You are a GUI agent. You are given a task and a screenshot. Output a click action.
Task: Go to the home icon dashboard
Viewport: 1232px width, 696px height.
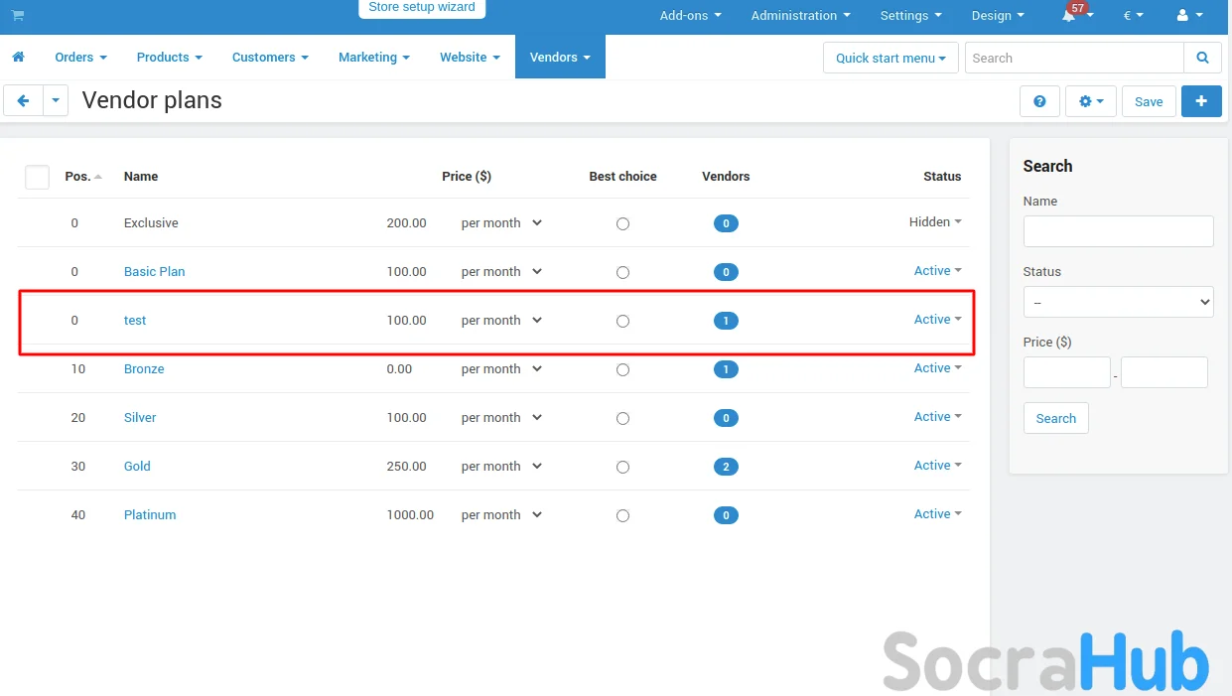(18, 58)
